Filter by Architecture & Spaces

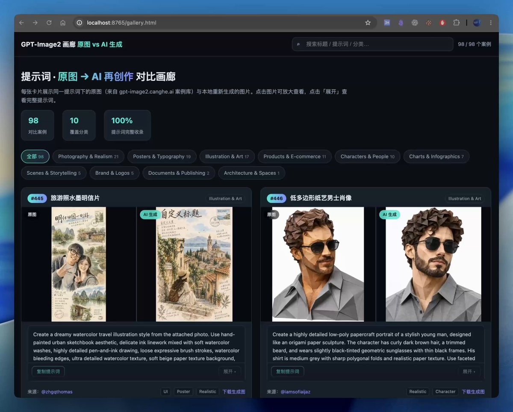(x=252, y=173)
